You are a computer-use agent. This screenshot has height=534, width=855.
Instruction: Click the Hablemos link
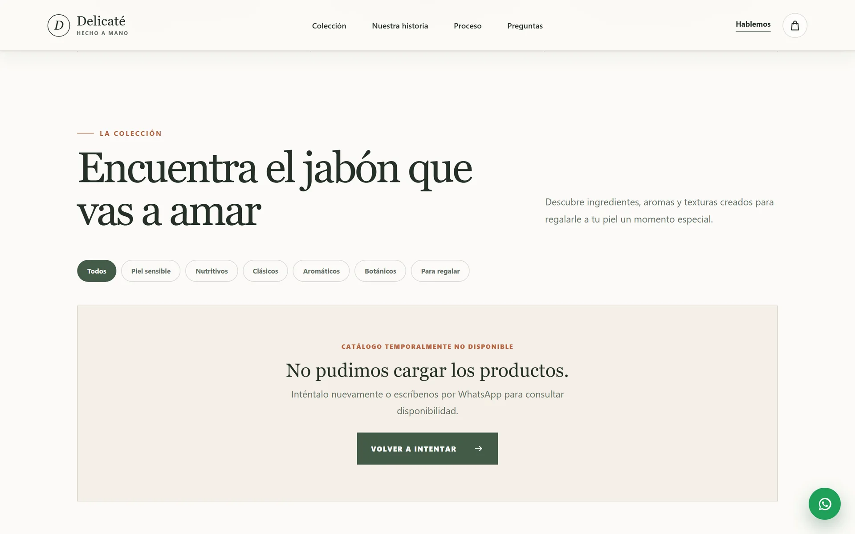[753, 24]
